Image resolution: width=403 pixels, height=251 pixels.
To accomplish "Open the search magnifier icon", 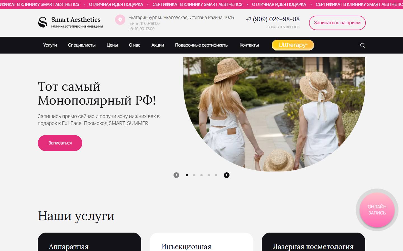I will pyautogui.click(x=362, y=45).
